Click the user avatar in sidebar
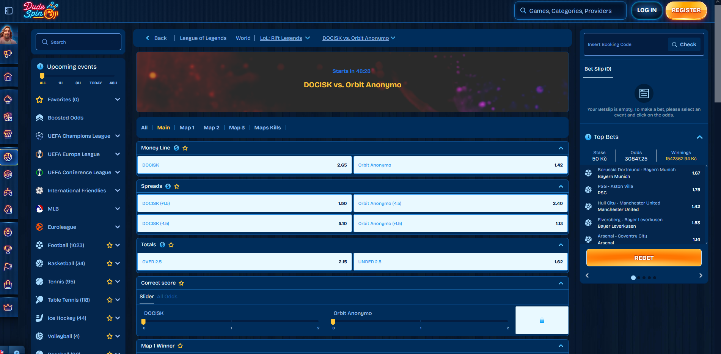 pyautogui.click(x=8, y=35)
